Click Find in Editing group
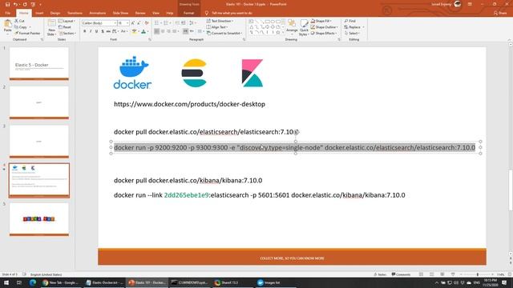 point(349,21)
